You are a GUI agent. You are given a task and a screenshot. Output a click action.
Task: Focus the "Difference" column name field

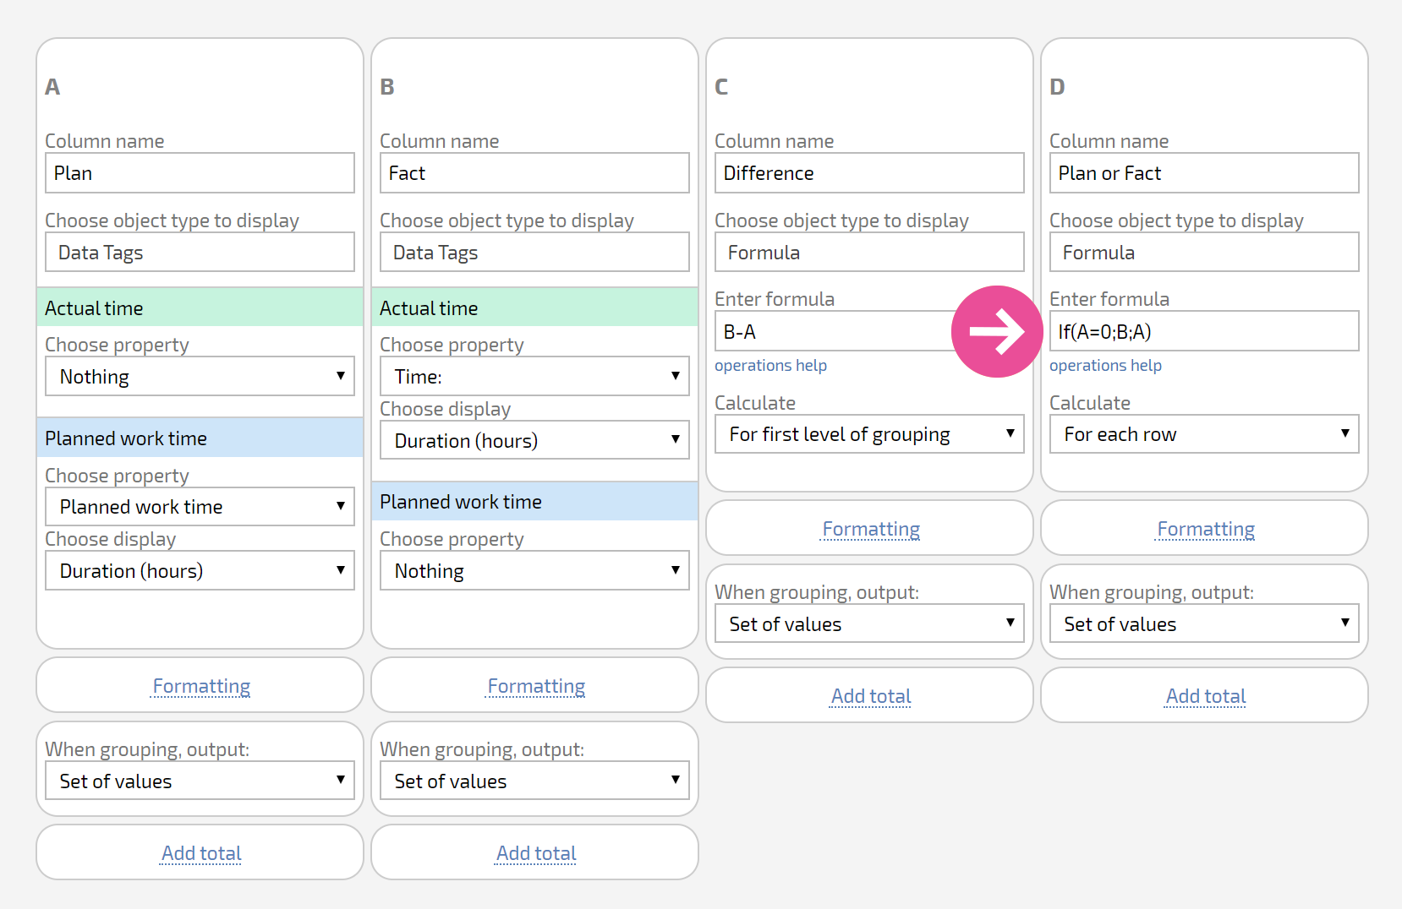[x=869, y=173]
